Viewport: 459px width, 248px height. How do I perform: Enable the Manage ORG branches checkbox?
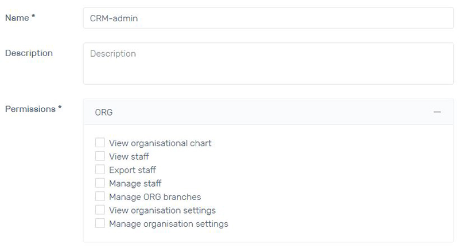[100, 196]
